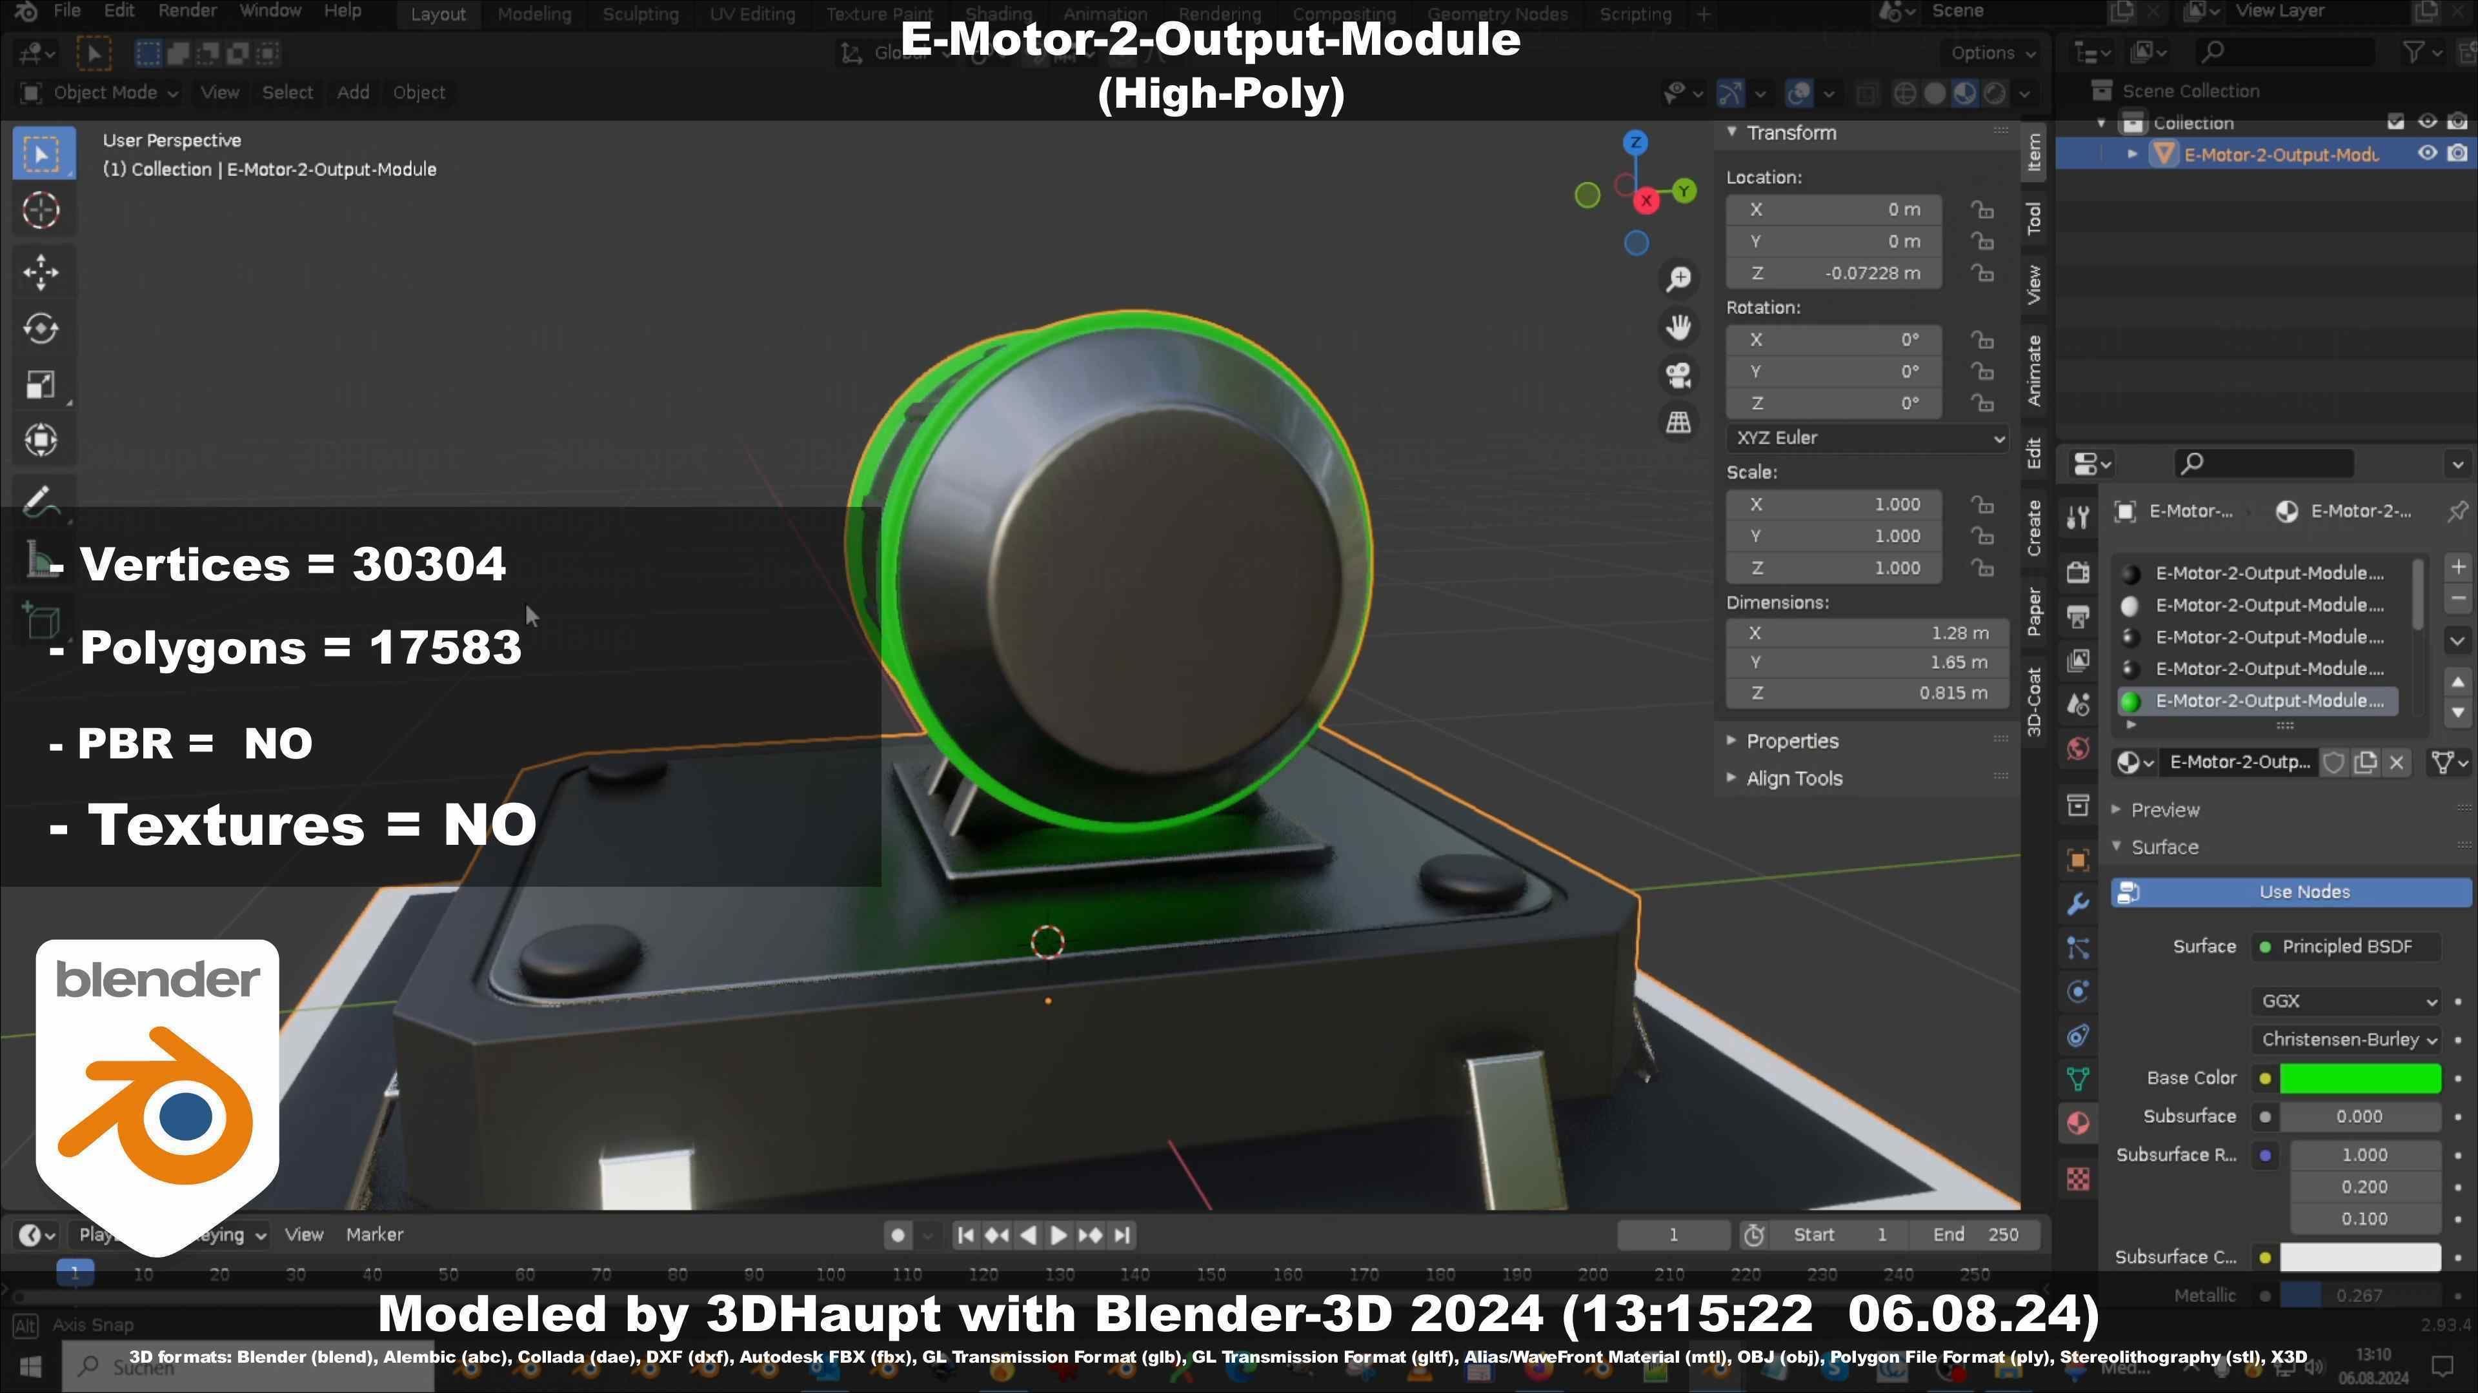Open the GGX distribution dropdown
The height and width of the screenshot is (1393, 2478).
(x=2345, y=1001)
